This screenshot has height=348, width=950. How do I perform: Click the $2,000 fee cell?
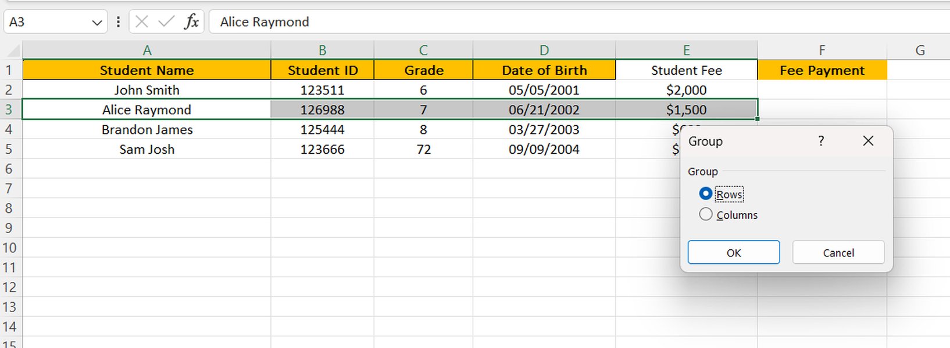[x=687, y=90]
